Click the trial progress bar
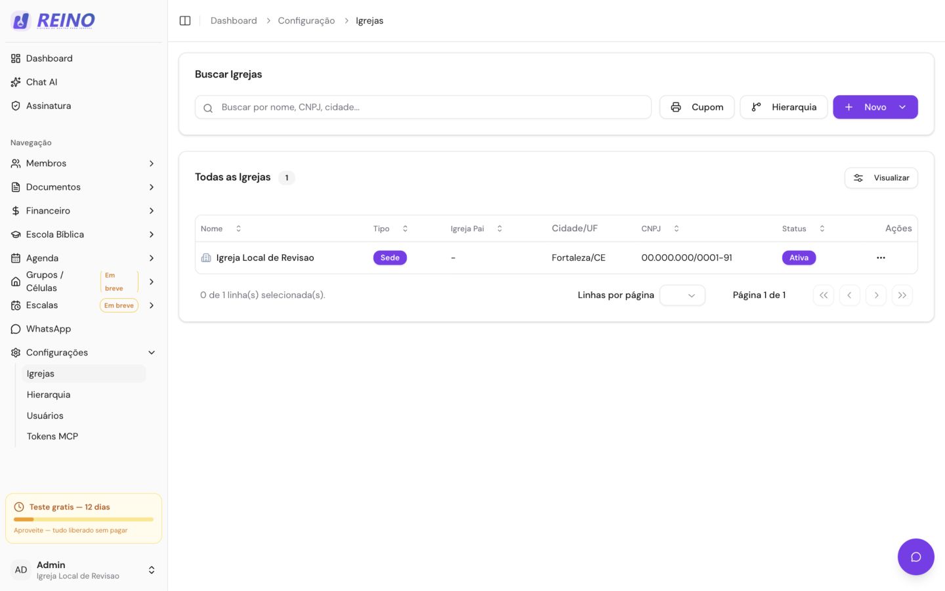Viewport: 945px width, 591px height. 83,519
